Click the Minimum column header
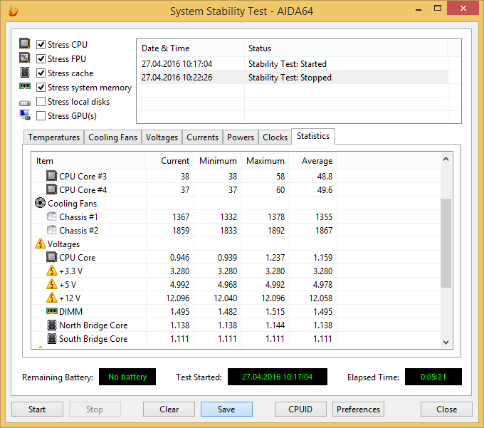Screen dimensions: 484x428 [217, 161]
